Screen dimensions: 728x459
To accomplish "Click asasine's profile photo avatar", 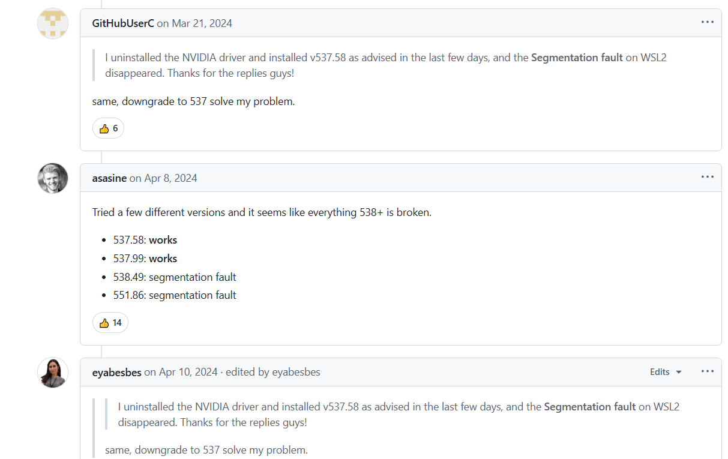I will [x=53, y=178].
